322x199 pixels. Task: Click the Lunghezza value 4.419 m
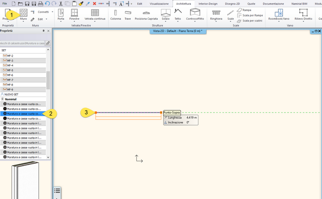[191, 117]
